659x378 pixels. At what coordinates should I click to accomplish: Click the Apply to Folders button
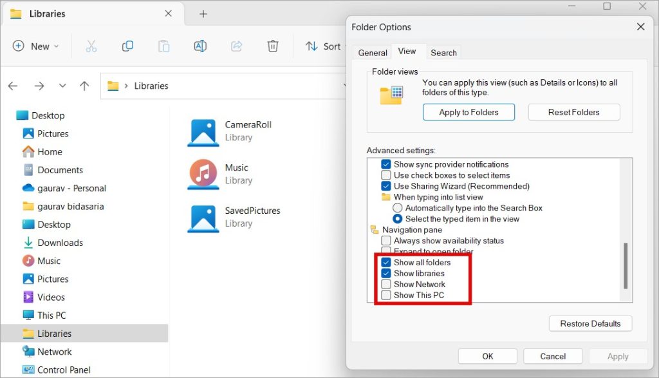click(469, 112)
